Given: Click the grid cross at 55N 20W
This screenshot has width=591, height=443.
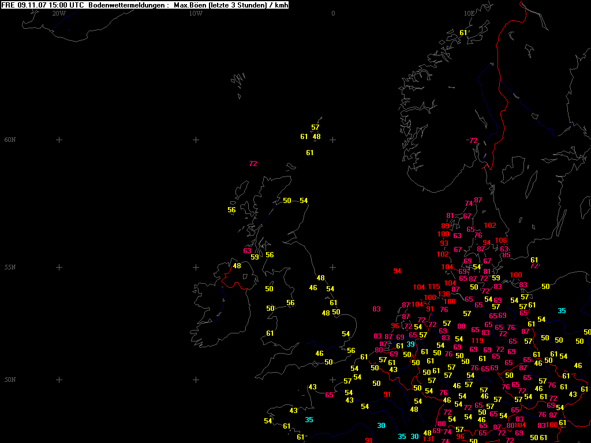Looking at the screenshot, I should click(x=59, y=268).
